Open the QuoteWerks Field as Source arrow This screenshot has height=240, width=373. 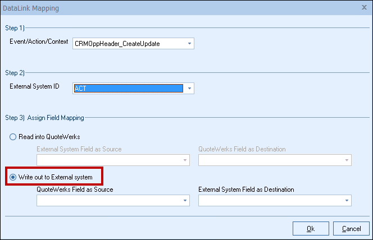(x=185, y=200)
